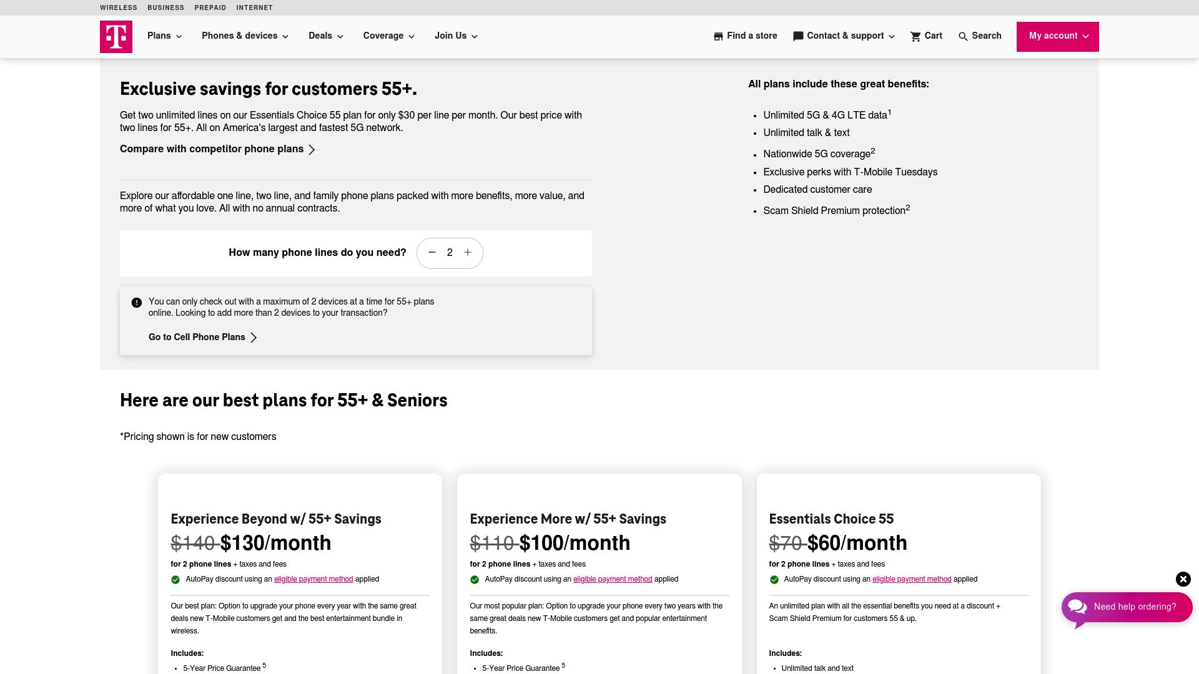Viewport: 1199px width, 674px height.
Task: Click Unlimited talk & text benefit bullet
Action: coord(806,133)
